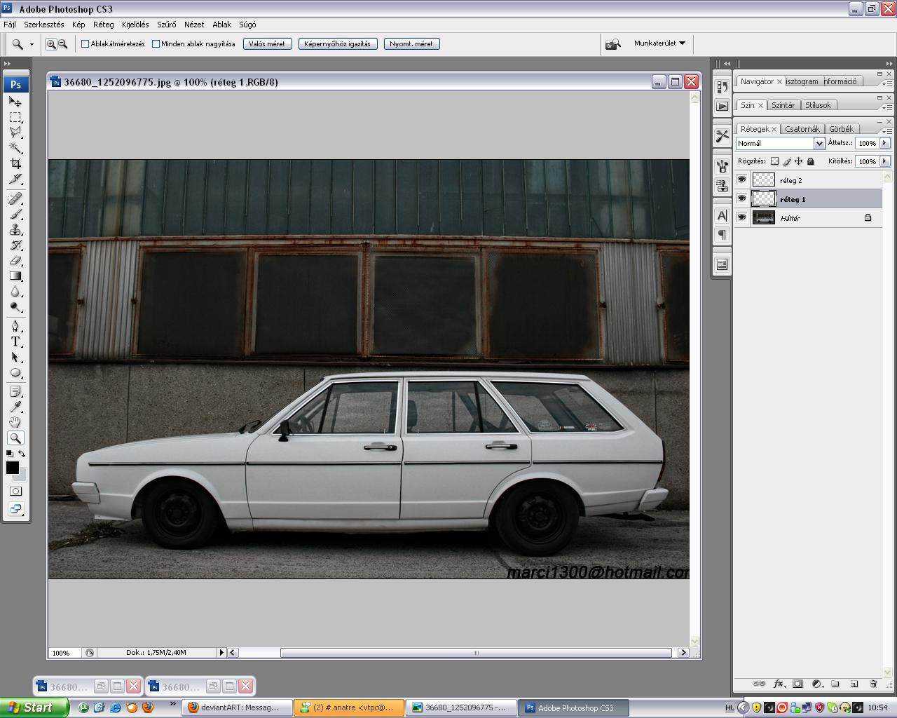Image resolution: width=897 pixels, height=718 pixels.
Task: Open layer style fx menu
Action: (x=779, y=684)
